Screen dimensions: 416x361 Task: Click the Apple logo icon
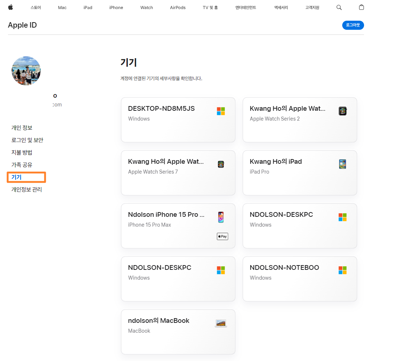(11, 7)
